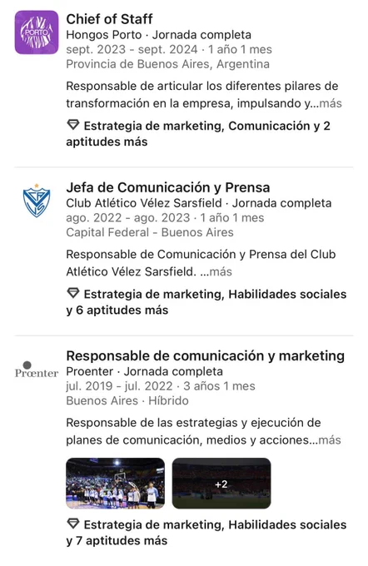Viewport: 368px width, 566px height.
Task: Click the skills diamond icon under Chief of Staff
Action: click(x=73, y=125)
